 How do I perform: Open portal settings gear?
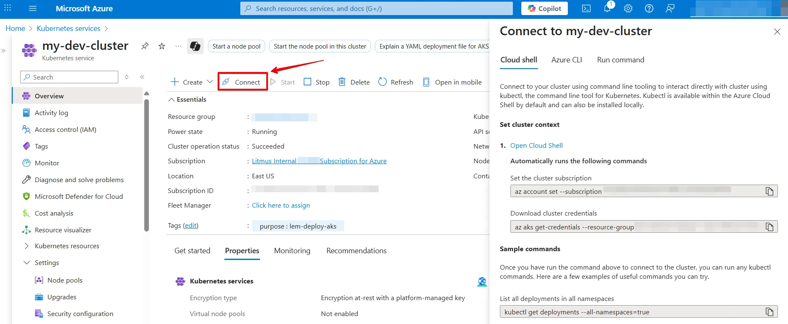[x=628, y=8]
